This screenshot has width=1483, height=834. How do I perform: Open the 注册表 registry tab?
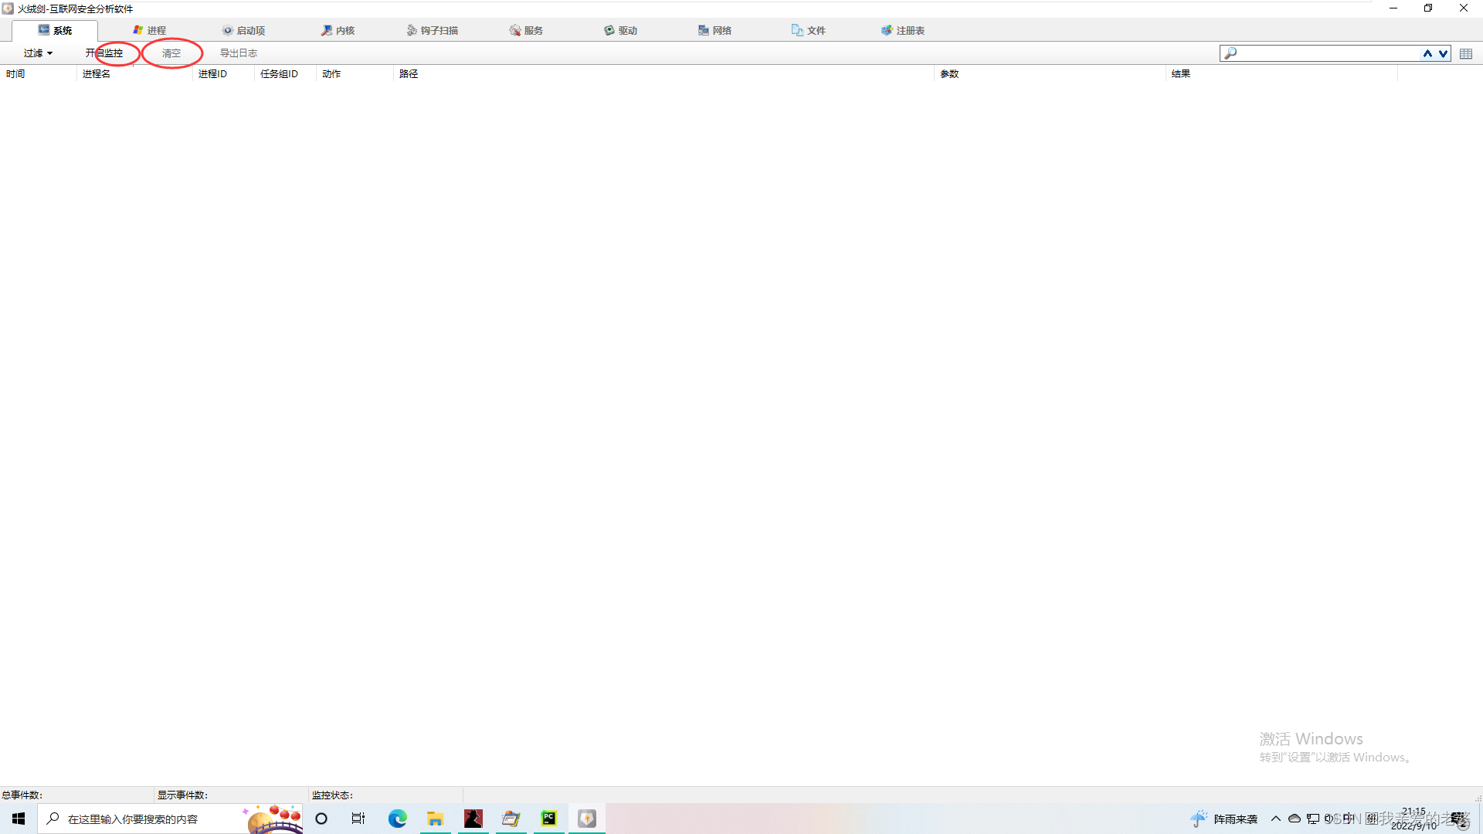903,30
